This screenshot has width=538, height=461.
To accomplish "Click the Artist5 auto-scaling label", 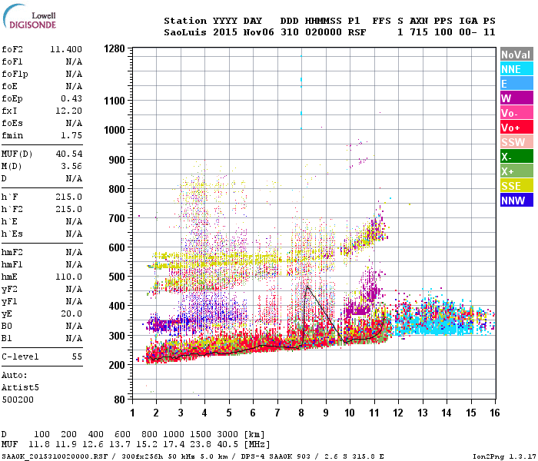I will click(20, 387).
